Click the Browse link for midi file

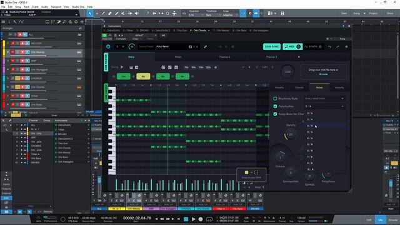324,74
